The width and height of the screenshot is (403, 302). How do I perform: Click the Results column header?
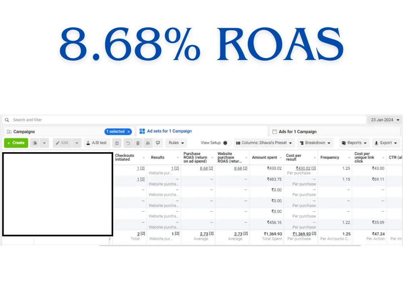(x=158, y=157)
